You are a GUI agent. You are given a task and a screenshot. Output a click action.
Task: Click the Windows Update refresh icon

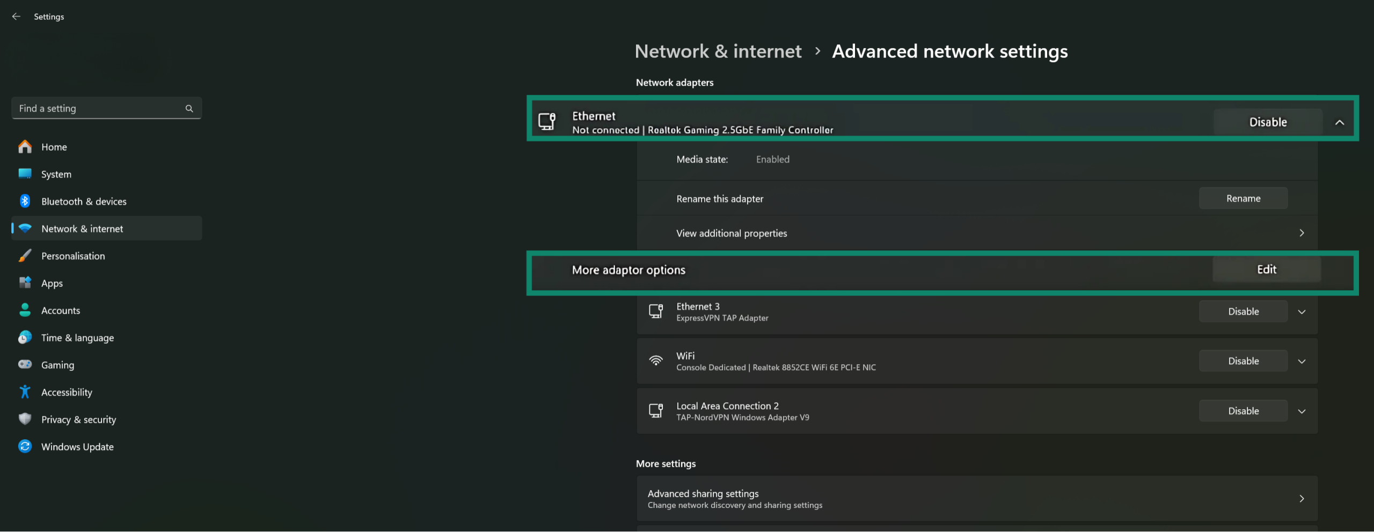click(x=25, y=446)
